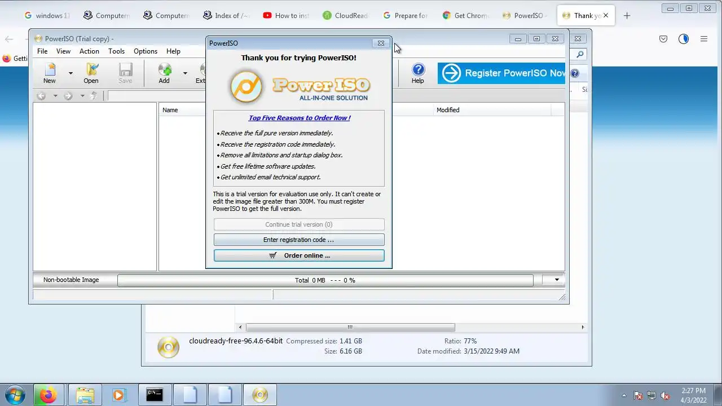Show hidden system tray icons
The height and width of the screenshot is (406, 722).
[624, 395]
